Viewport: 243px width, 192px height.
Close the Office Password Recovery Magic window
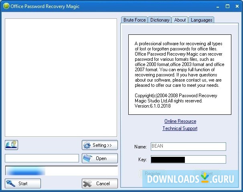(x=237, y=6)
